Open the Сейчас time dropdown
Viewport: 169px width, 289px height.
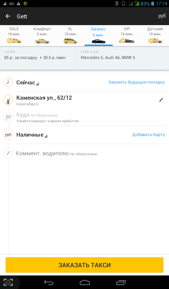[x=28, y=83]
